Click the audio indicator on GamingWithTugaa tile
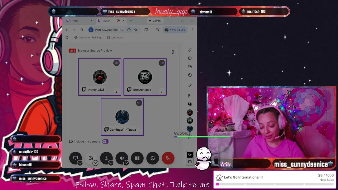This screenshot has width=338, height=190. (x=139, y=103)
